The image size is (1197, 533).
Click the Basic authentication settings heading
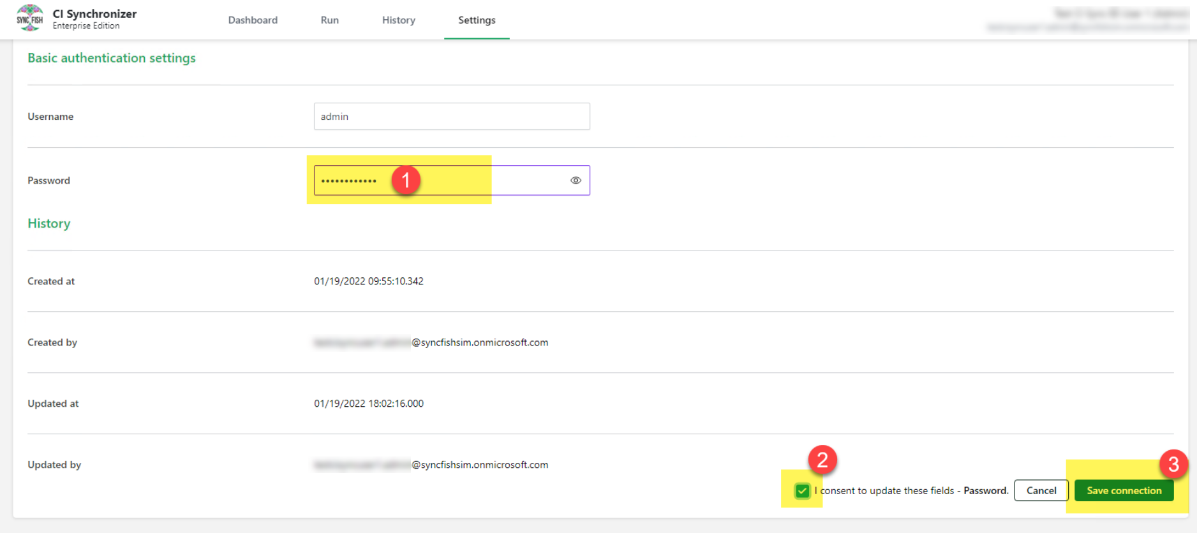(x=112, y=58)
